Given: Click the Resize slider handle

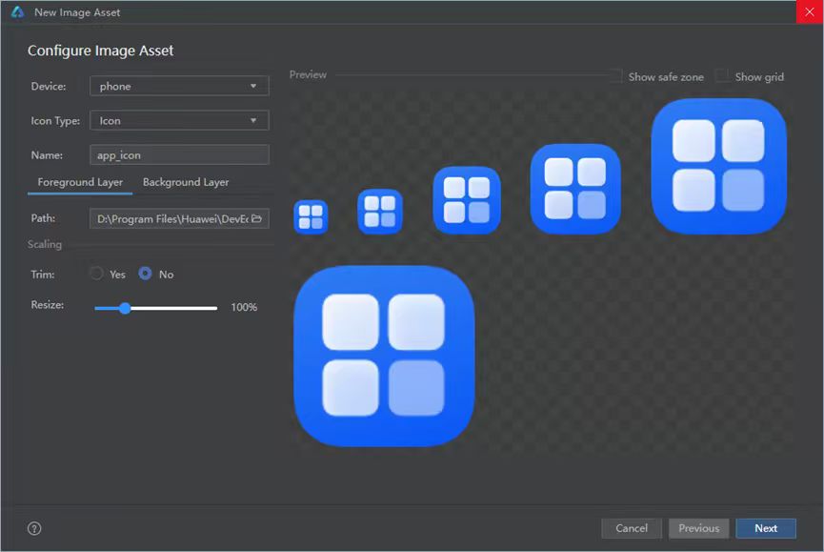Looking at the screenshot, I should point(125,308).
